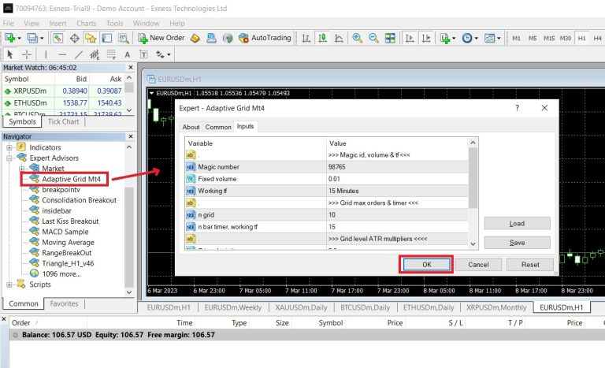Screen dimensions: 605x368
Task: Switch to the Tick Chart tab
Action: (x=63, y=121)
